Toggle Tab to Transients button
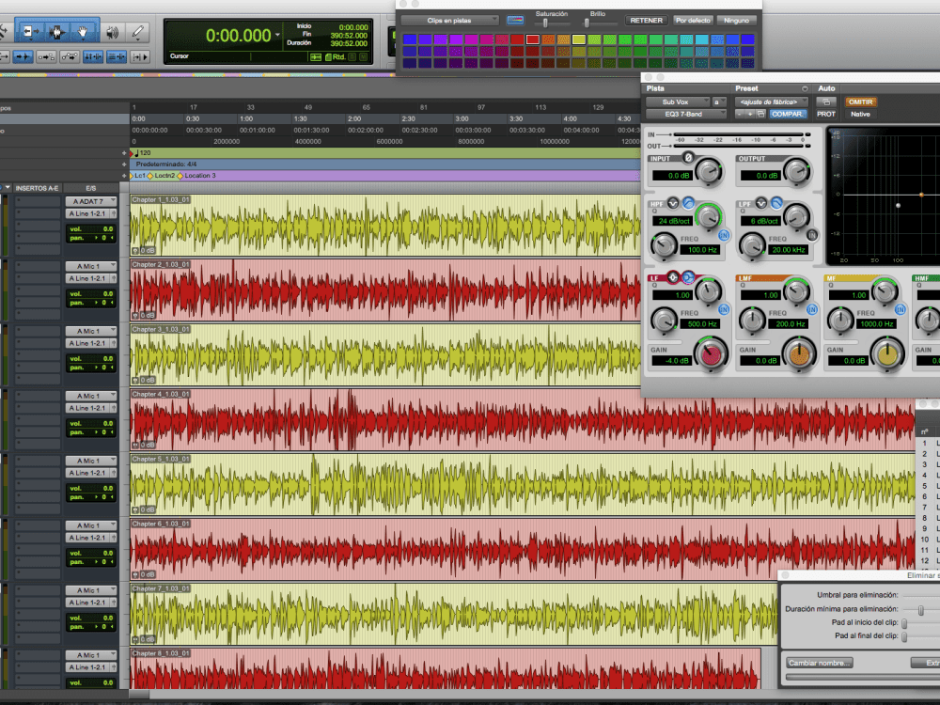940x705 pixels. pos(23,57)
